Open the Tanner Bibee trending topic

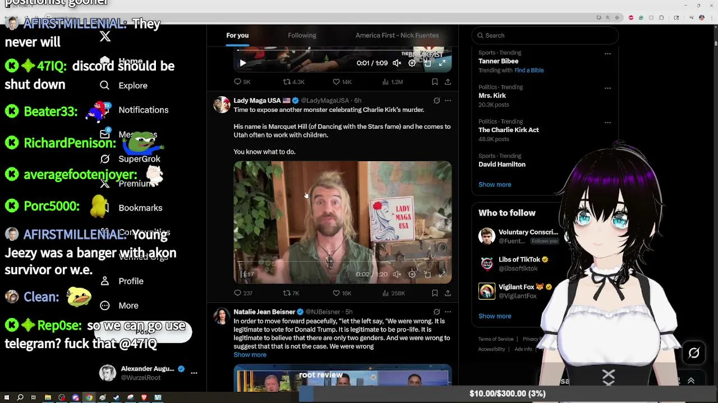(x=498, y=61)
